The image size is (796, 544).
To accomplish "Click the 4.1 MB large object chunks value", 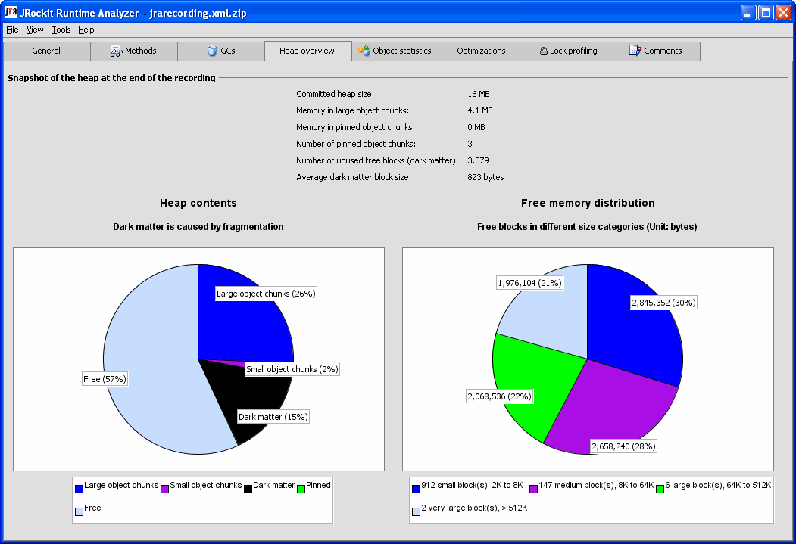I will pyautogui.click(x=480, y=110).
